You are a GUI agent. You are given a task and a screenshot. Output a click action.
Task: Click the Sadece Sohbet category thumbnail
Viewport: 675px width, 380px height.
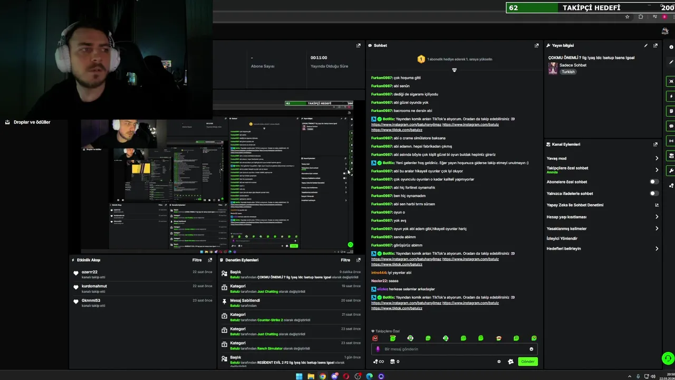click(x=553, y=68)
